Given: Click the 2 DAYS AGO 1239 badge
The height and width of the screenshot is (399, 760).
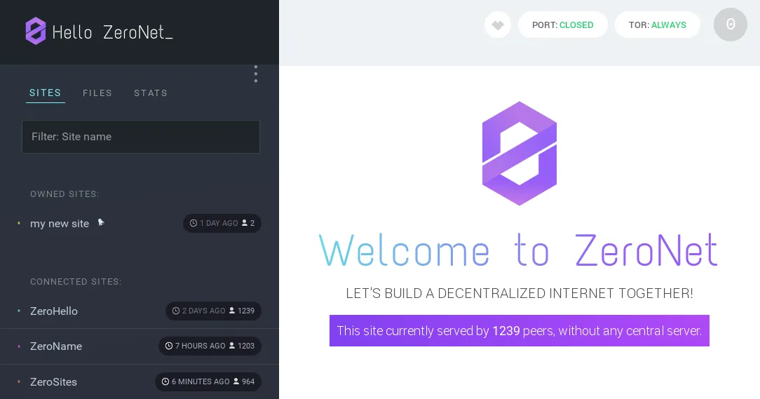Looking at the screenshot, I should tap(213, 311).
